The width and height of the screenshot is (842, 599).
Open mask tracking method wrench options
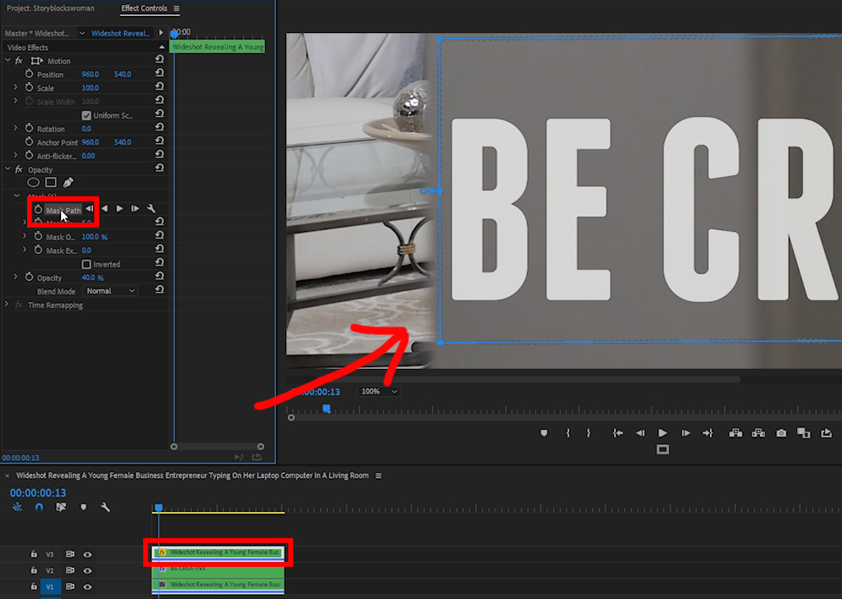click(152, 209)
